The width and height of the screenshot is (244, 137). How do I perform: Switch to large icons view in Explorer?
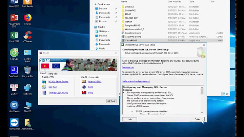click(227, 94)
